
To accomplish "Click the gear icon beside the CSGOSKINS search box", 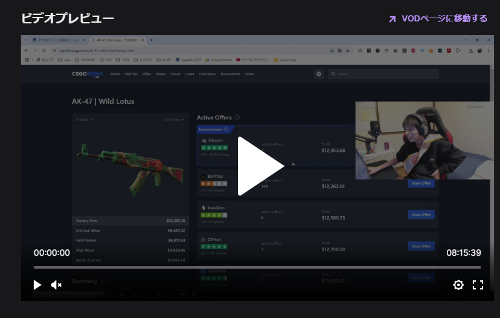I will coord(318,74).
